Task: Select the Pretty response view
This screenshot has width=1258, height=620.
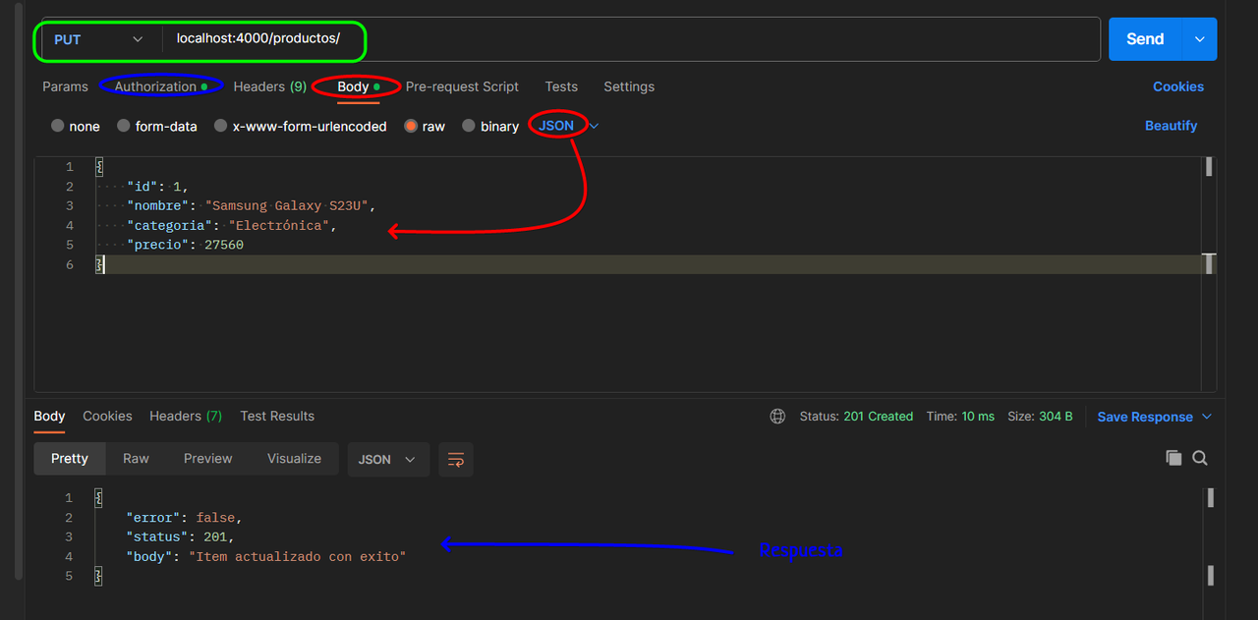Action: tap(70, 459)
